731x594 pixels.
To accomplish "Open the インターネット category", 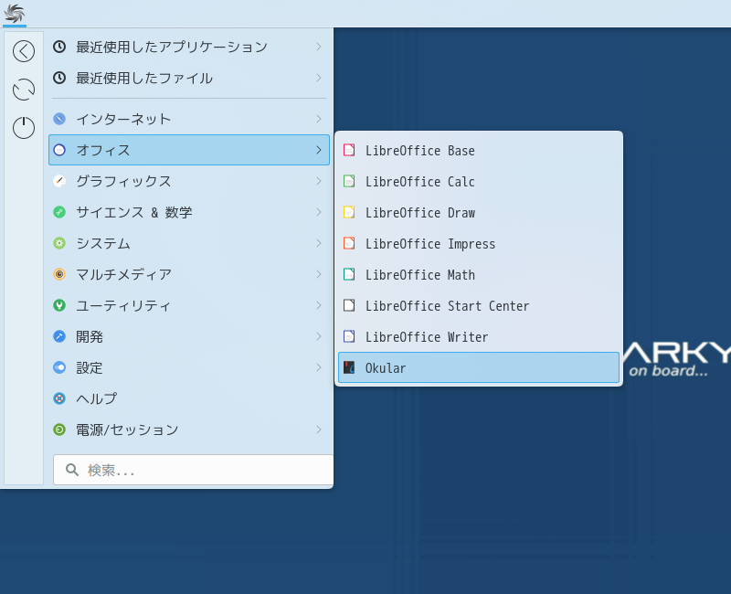I will [189, 119].
